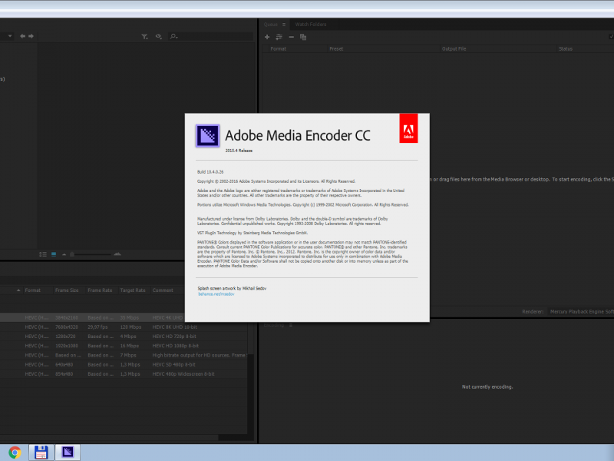Select the HEVC 4K UHD preset row

(92, 317)
